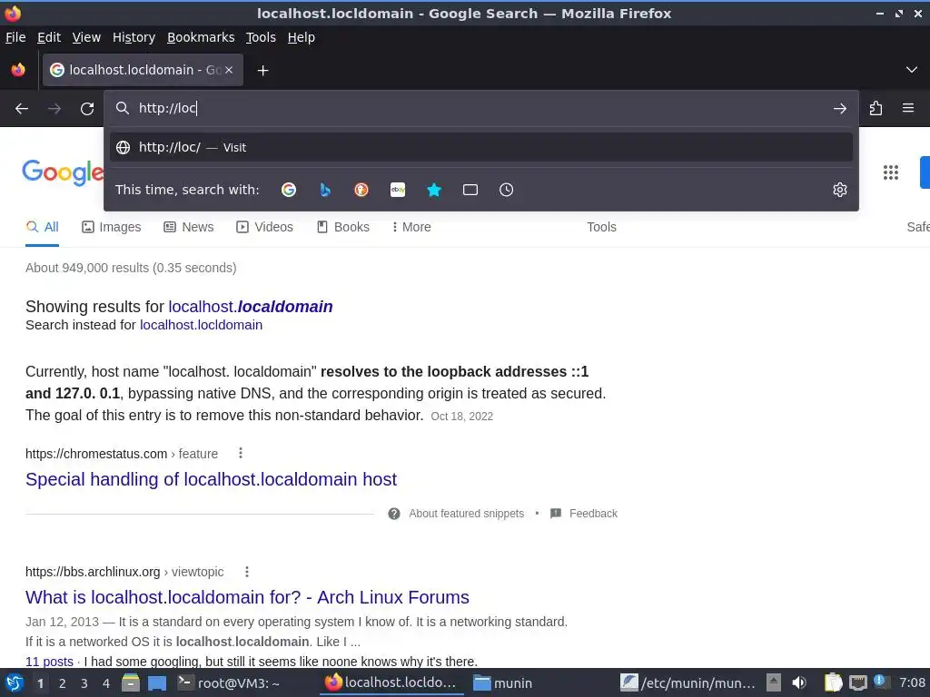Close the localhost.locldomain tab
930x697 pixels.
click(x=229, y=70)
